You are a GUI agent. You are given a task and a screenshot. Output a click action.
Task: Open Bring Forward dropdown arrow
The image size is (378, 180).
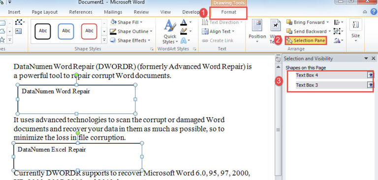tap(328, 23)
